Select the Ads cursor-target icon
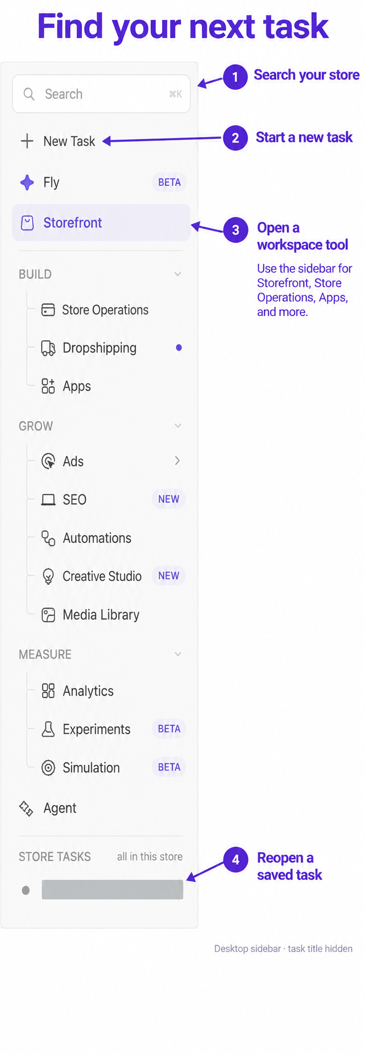The height and width of the screenshot is (1054, 365). (48, 461)
